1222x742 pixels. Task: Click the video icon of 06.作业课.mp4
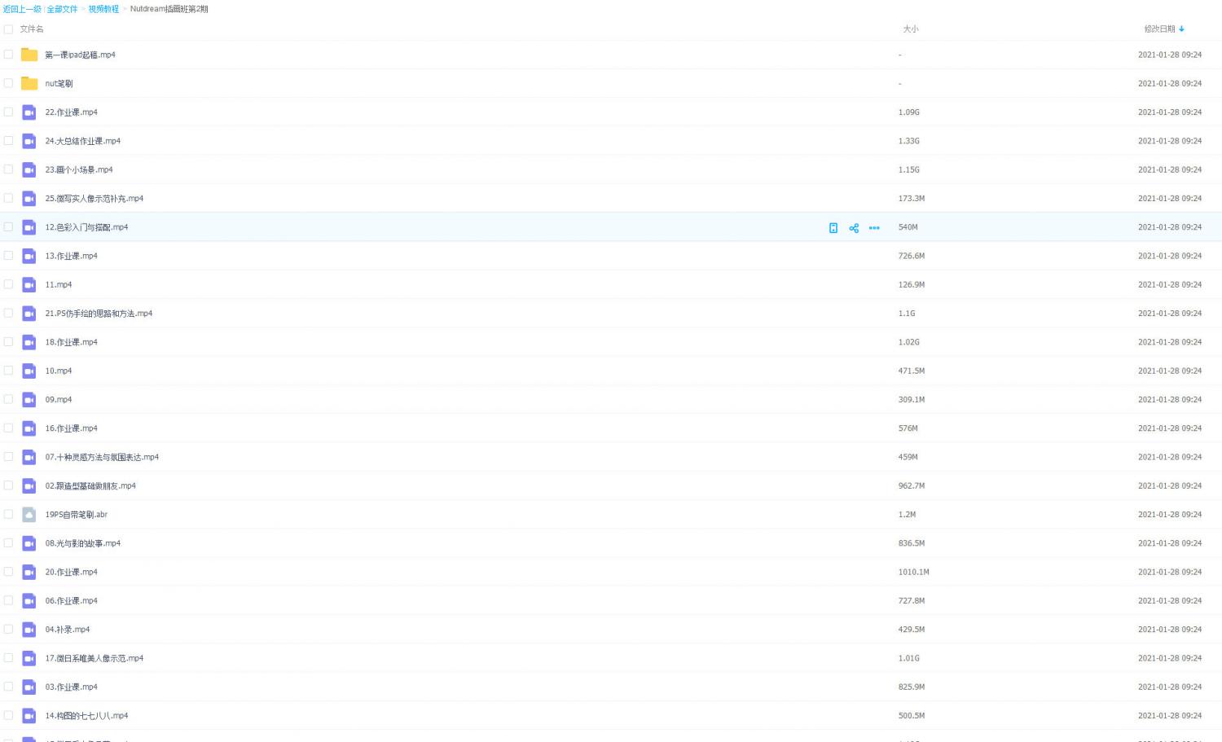[29, 601]
